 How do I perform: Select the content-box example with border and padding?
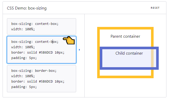click(x=42, y=50)
